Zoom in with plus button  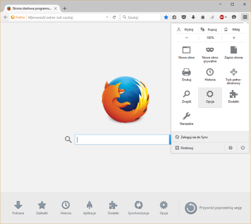(x=234, y=38)
